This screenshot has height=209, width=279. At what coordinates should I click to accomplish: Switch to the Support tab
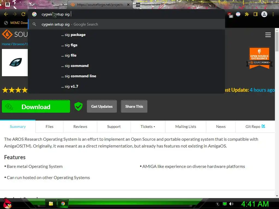[114, 127]
